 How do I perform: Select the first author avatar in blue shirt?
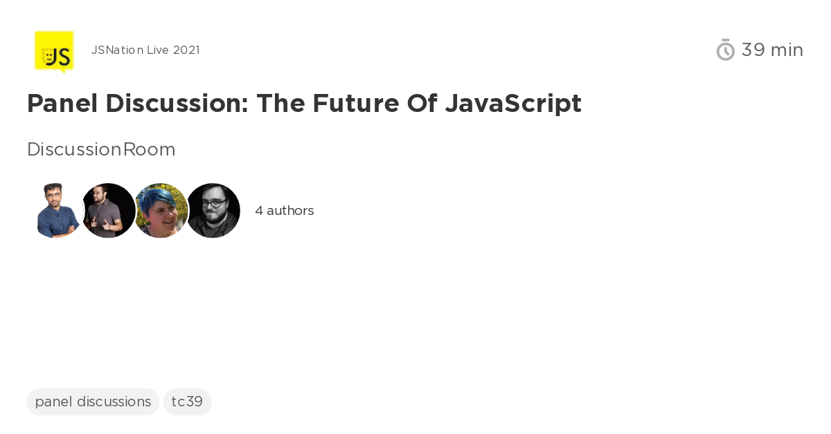[x=57, y=211]
